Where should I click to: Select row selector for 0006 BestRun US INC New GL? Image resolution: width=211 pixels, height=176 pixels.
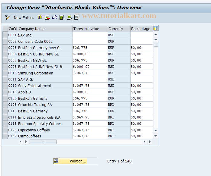(5, 54)
